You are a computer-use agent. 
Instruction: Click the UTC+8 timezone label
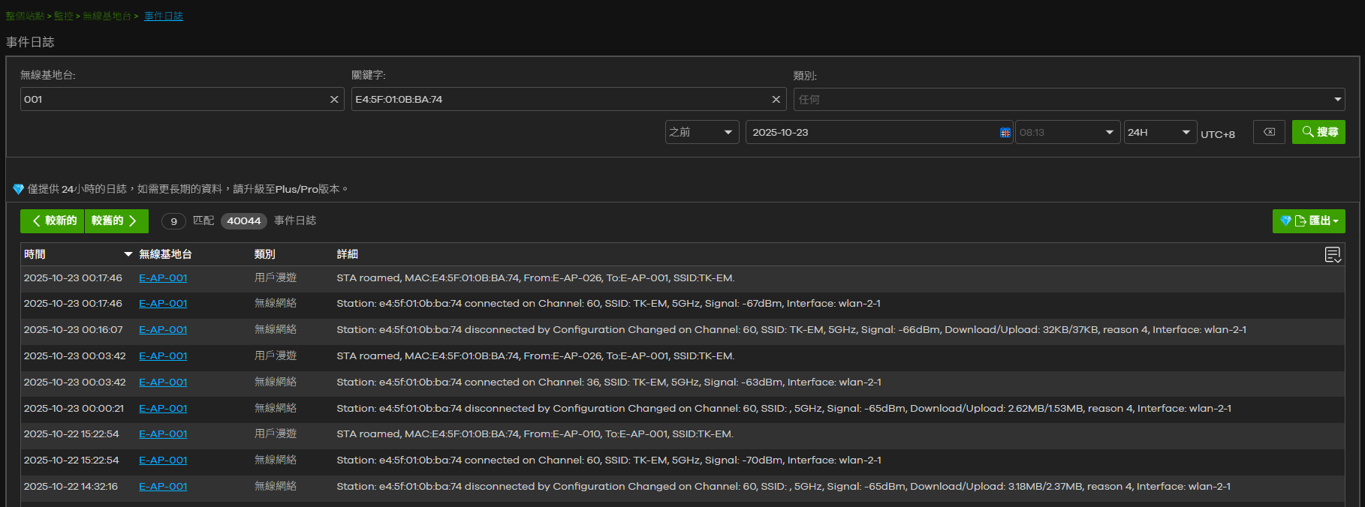1218,134
